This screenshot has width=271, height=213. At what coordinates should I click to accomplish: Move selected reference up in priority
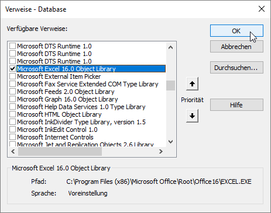coord(192,84)
